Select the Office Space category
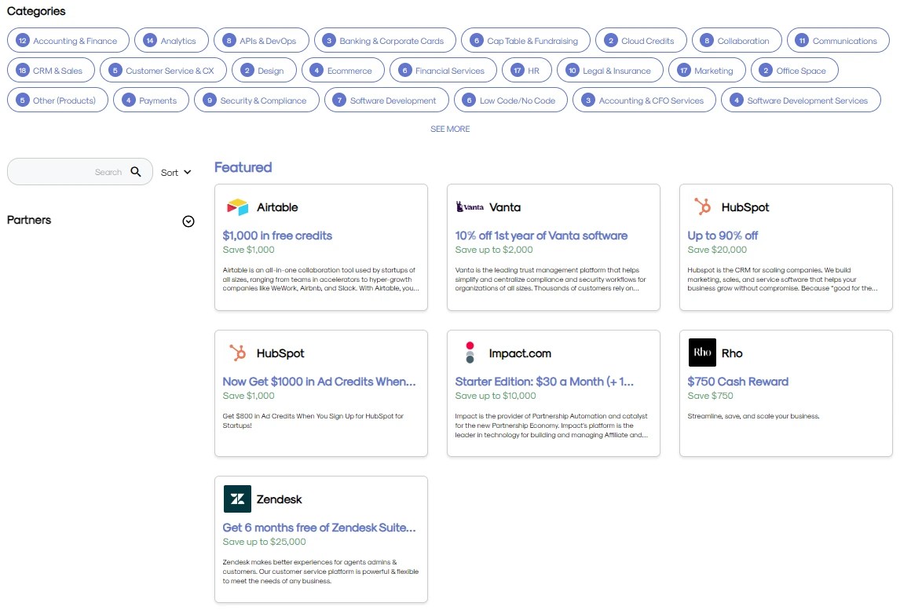 (794, 71)
